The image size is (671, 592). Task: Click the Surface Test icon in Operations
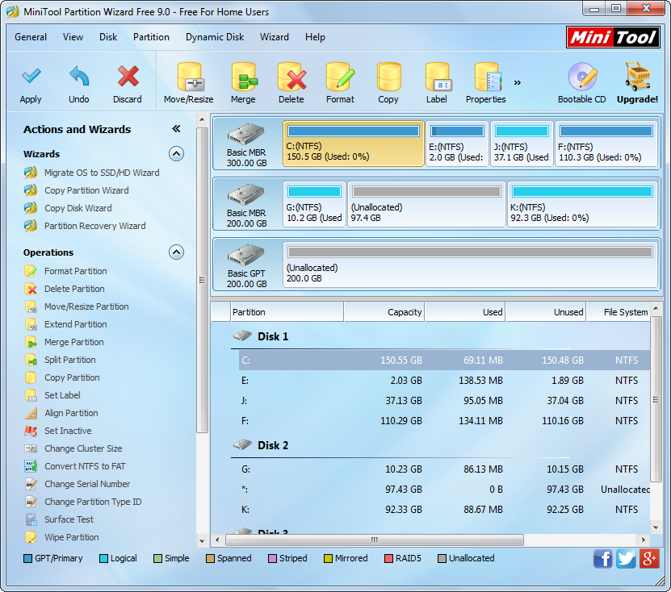[x=31, y=519]
